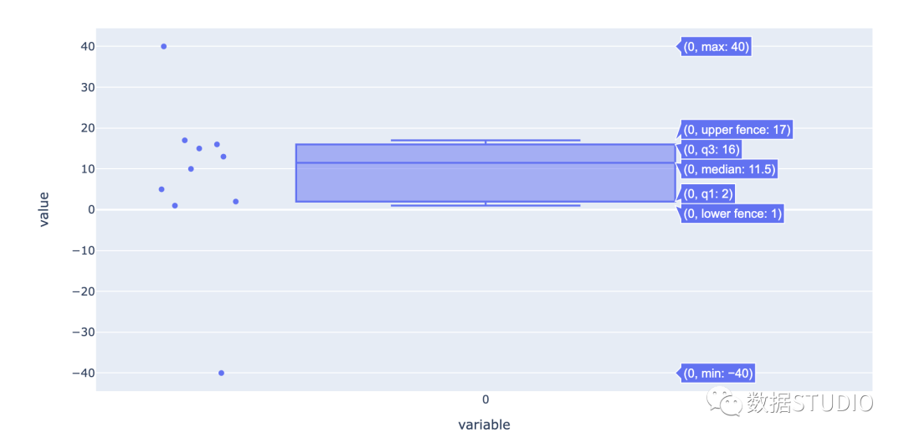The image size is (904, 443).
Task: Click the 'q3: 16' hover label
Action: pyautogui.click(x=711, y=149)
